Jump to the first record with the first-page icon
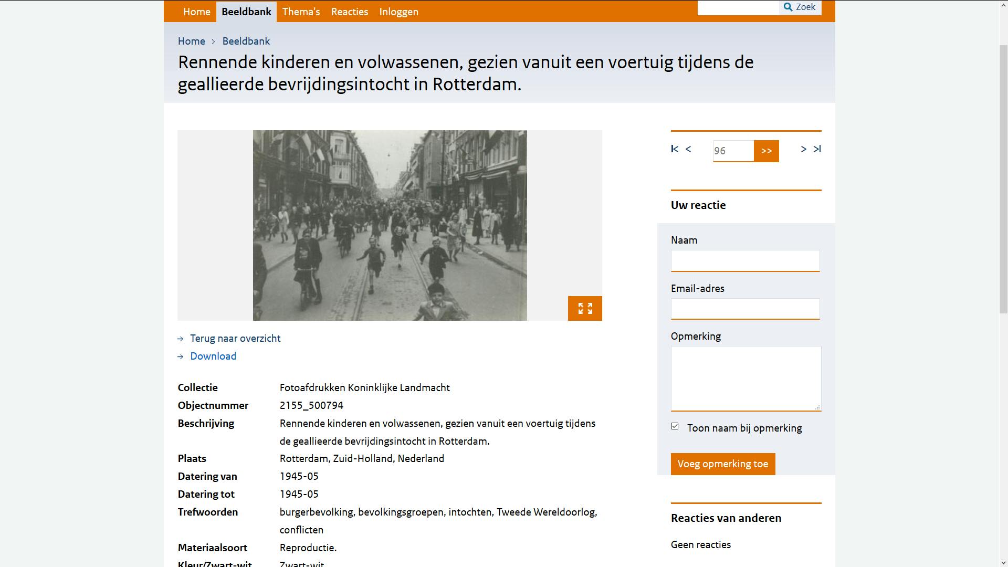The width and height of the screenshot is (1008, 567). [x=674, y=150]
